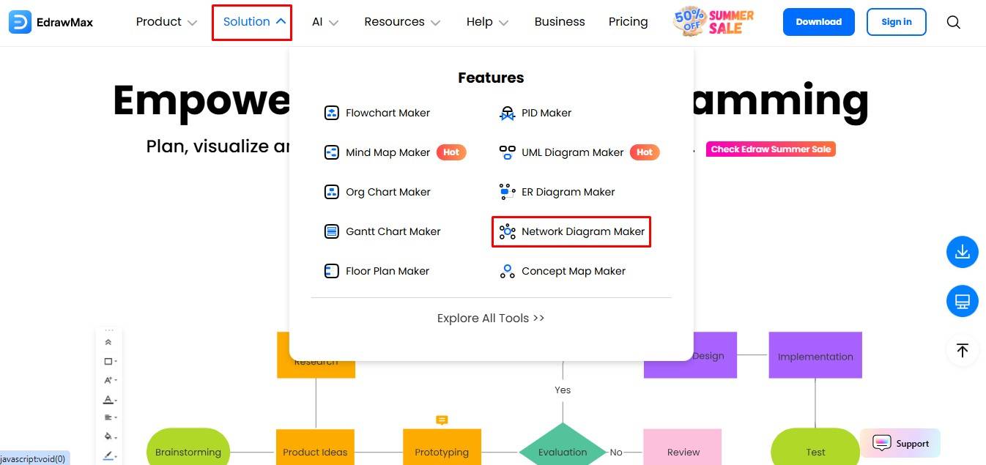Click the Download button
986x465 pixels.
(x=818, y=22)
